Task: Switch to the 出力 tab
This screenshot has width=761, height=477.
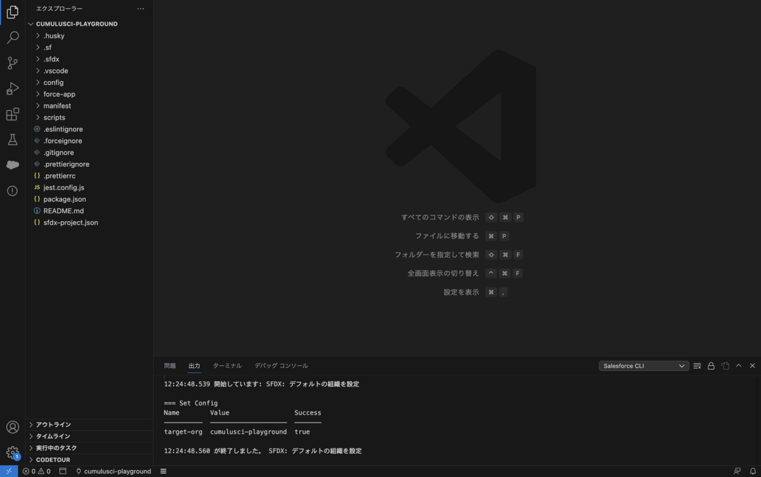Action: coord(194,366)
